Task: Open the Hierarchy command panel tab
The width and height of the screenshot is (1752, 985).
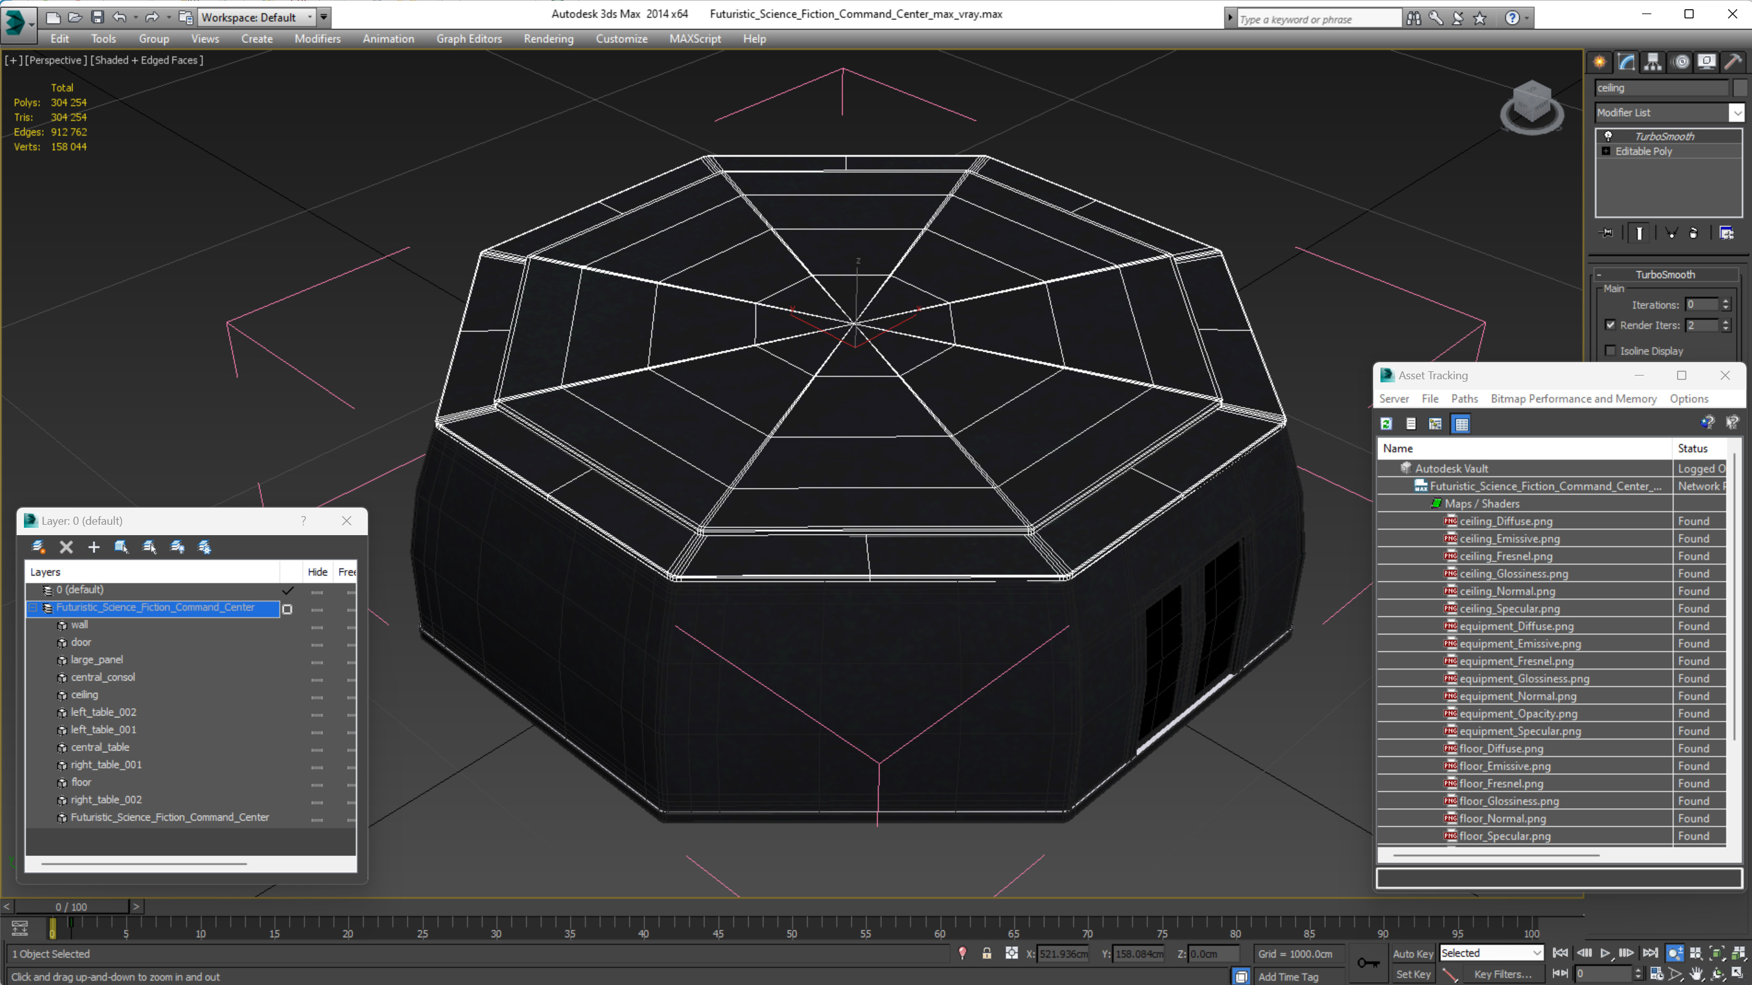Action: [1653, 63]
